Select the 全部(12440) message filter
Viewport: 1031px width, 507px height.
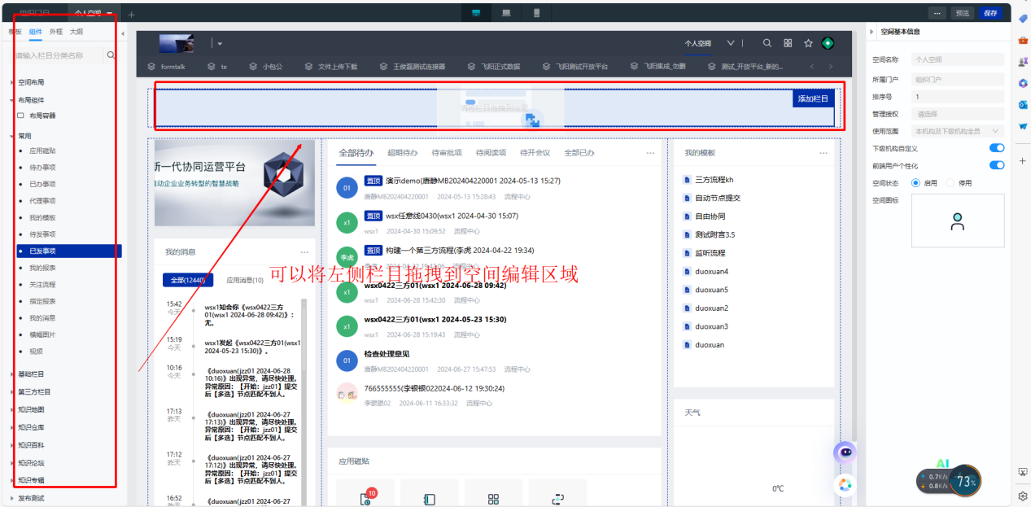(187, 280)
